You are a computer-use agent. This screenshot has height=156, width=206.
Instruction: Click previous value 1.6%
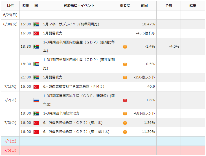[x=151, y=100]
